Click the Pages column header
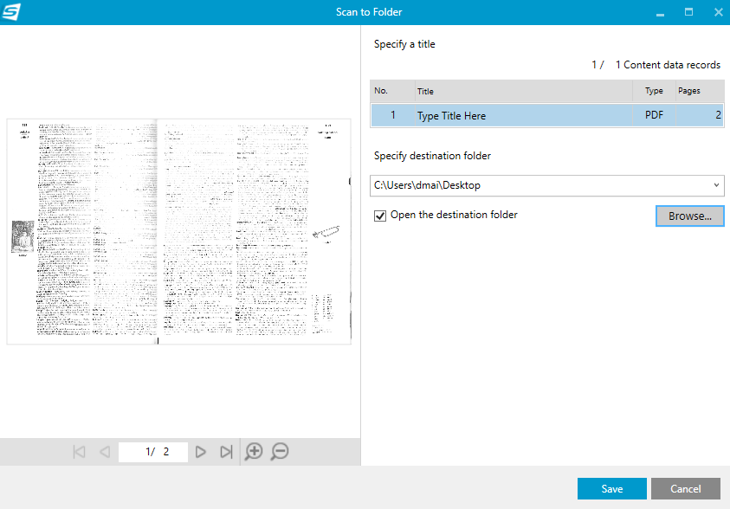This screenshot has height=509, width=730. tap(698, 91)
